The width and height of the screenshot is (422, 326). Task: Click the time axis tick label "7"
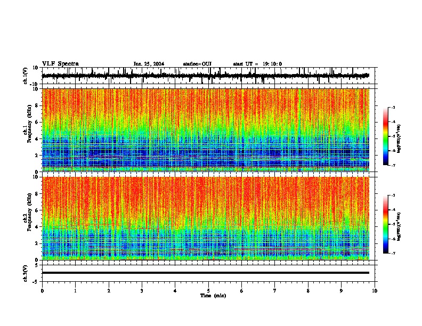pos(275,291)
